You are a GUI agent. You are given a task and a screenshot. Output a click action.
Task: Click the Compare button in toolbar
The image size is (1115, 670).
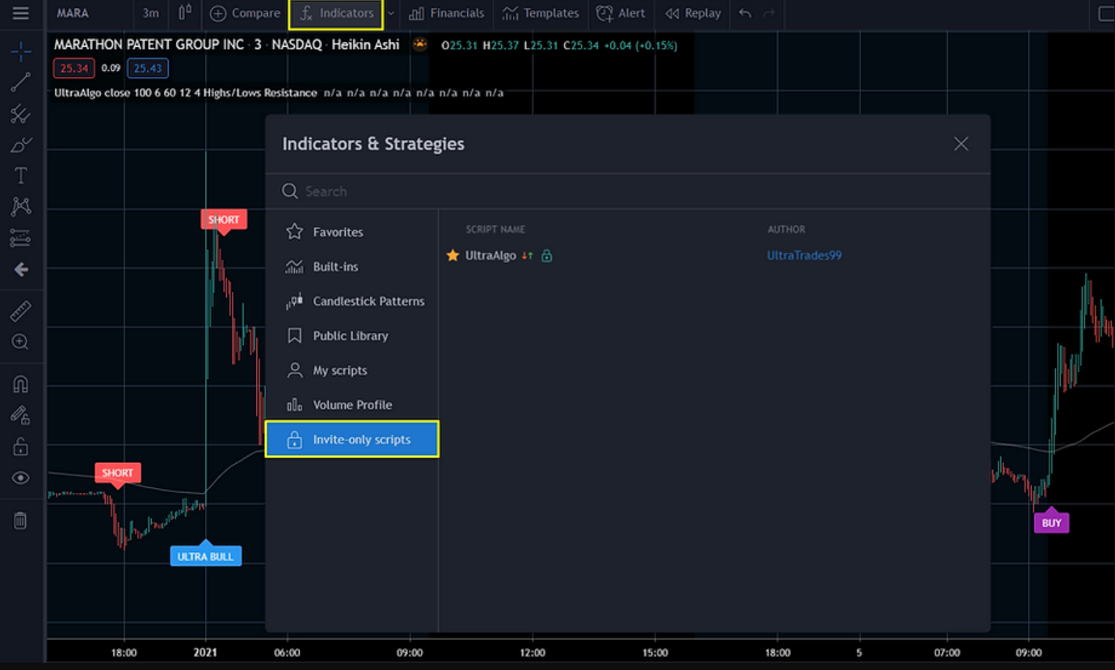(245, 13)
